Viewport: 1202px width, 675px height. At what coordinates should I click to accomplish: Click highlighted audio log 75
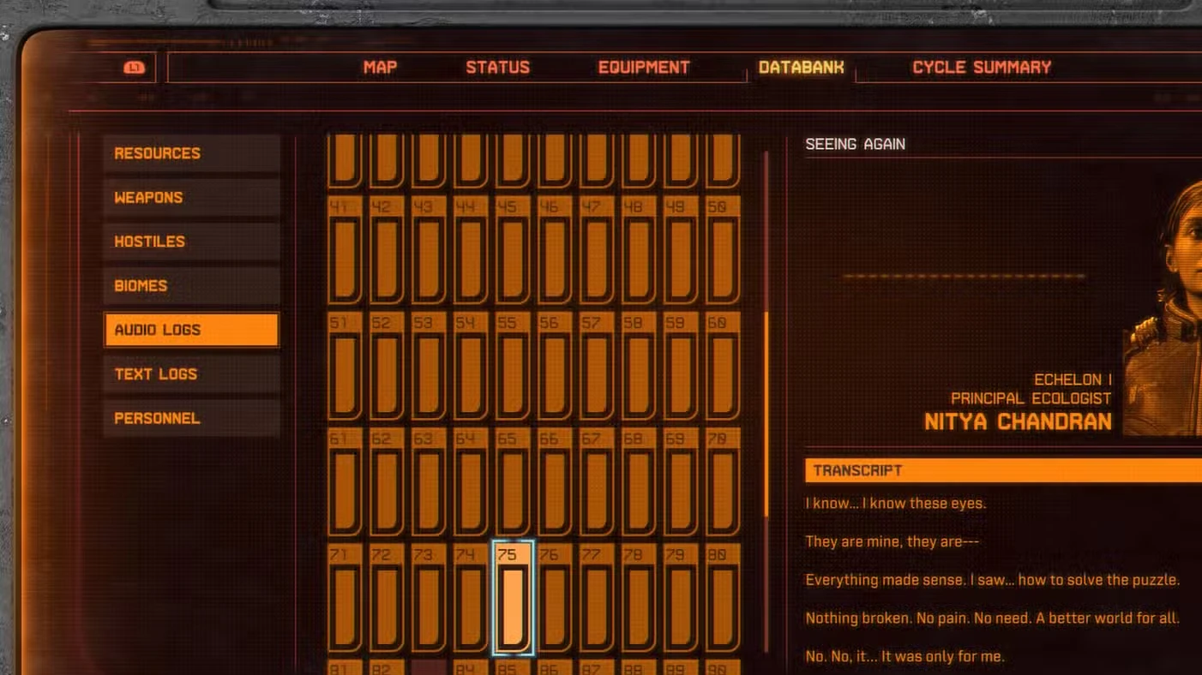[x=513, y=598]
